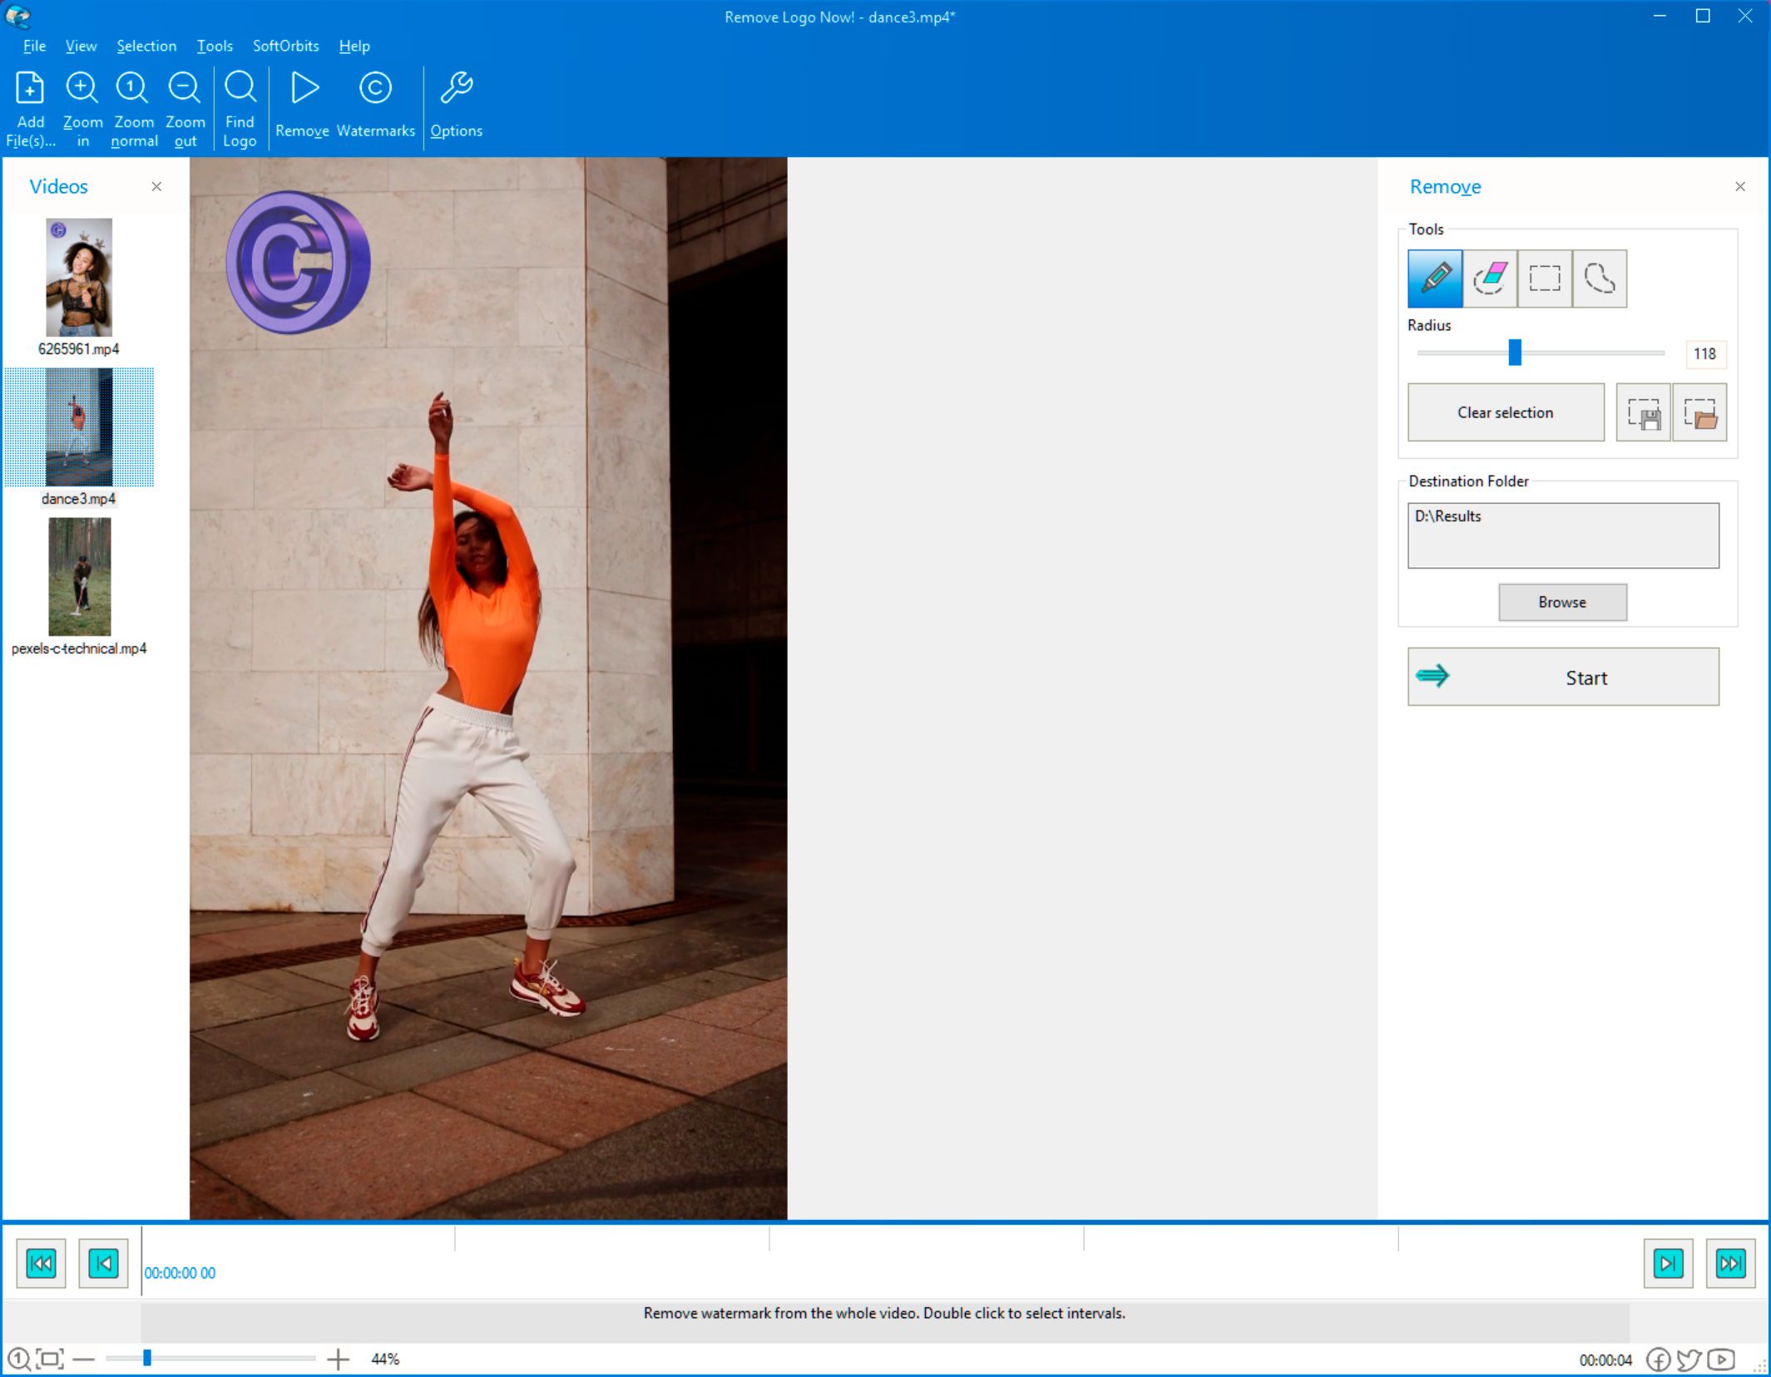Click the Start processing button

1562,677
